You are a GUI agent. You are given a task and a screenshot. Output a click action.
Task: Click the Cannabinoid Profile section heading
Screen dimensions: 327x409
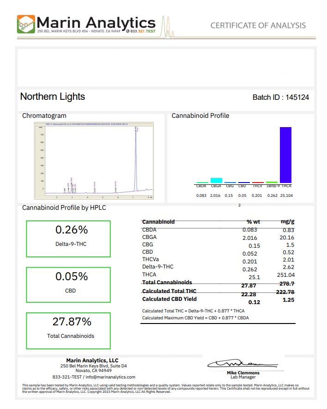pos(200,116)
